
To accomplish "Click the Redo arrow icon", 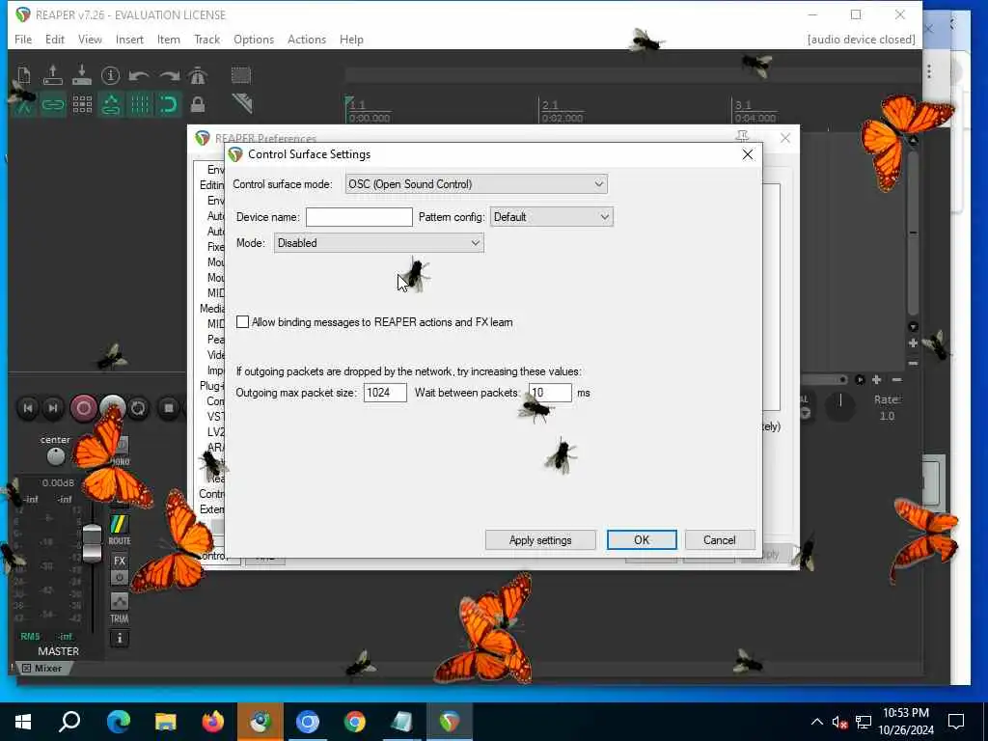I will [x=169, y=75].
